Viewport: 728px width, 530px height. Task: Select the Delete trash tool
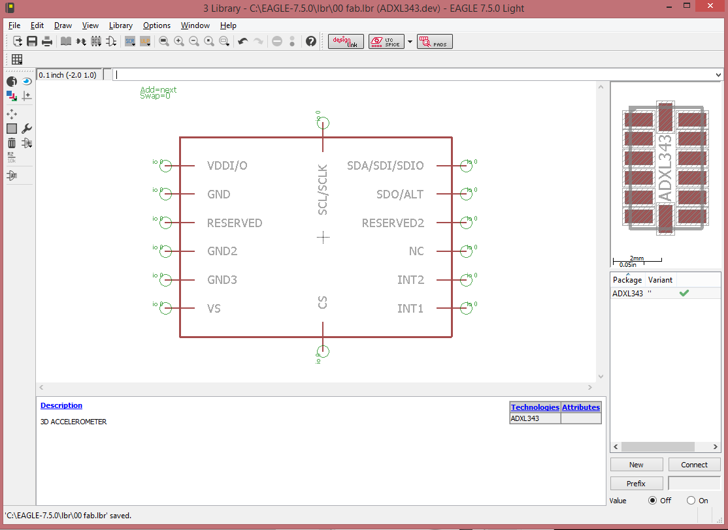[x=12, y=143]
